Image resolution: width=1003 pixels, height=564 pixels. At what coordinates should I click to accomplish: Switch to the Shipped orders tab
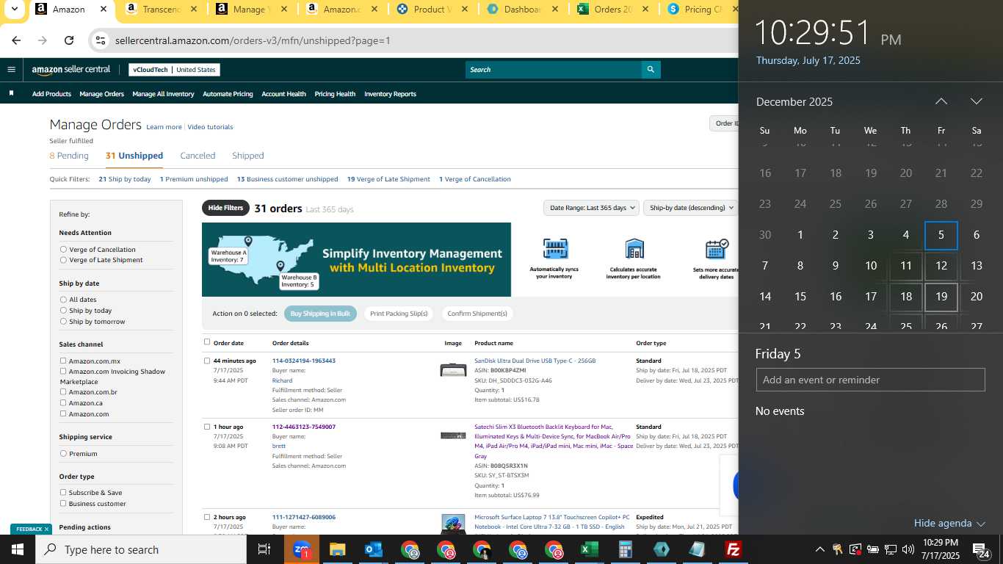click(x=247, y=156)
